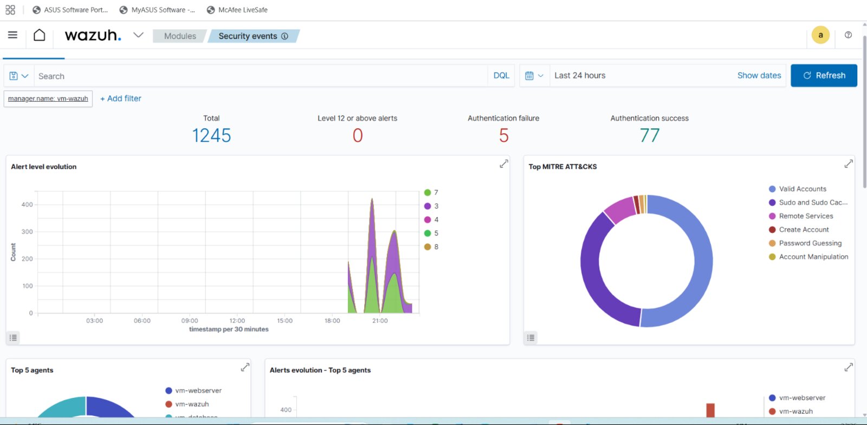This screenshot has height=425, width=867.
Task: Open the hamburger navigation menu
Action: coord(12,35)
